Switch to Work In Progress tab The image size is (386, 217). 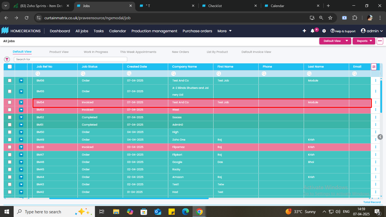(x=96, y=52)
